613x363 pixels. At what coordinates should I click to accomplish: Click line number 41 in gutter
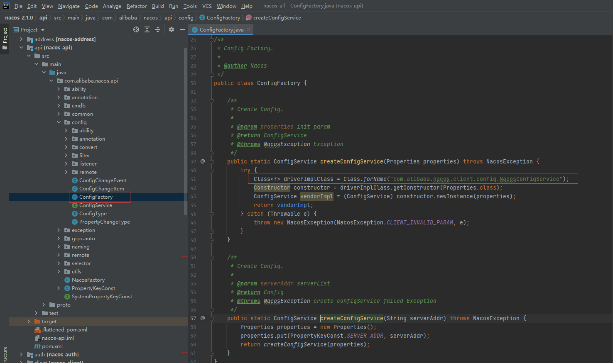[x=193, y=179]
